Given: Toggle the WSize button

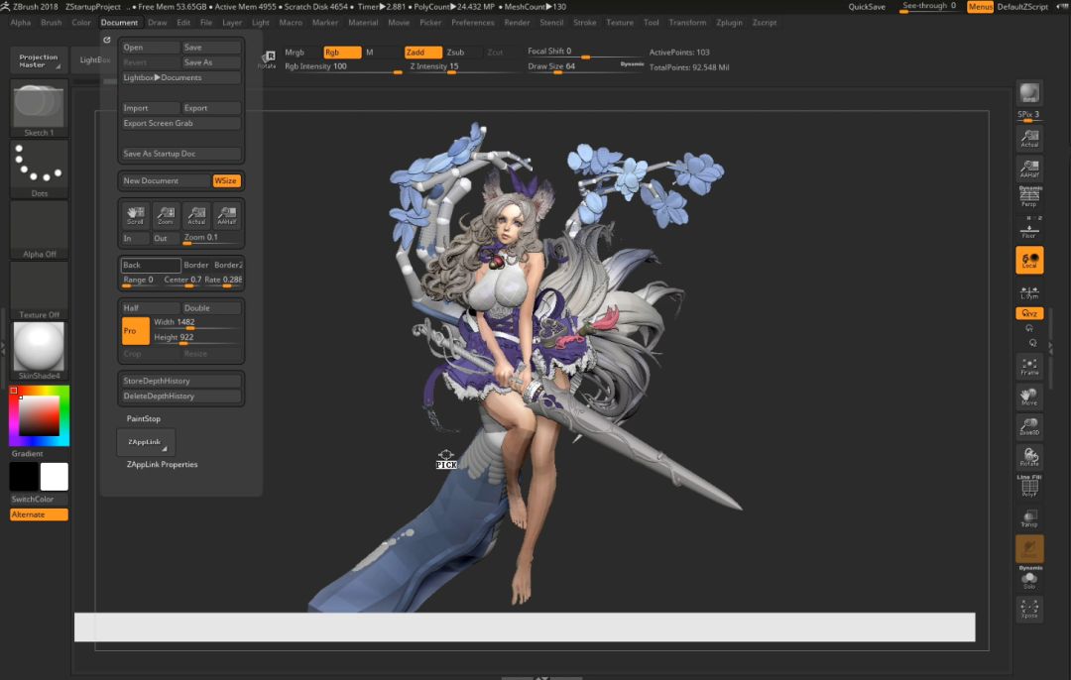Looking at the screenshot, I should [x=226, y=181].
